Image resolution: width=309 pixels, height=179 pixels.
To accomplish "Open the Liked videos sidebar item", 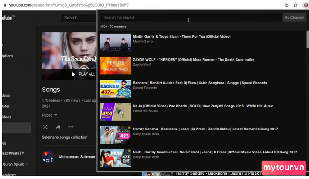I will 7,117.
